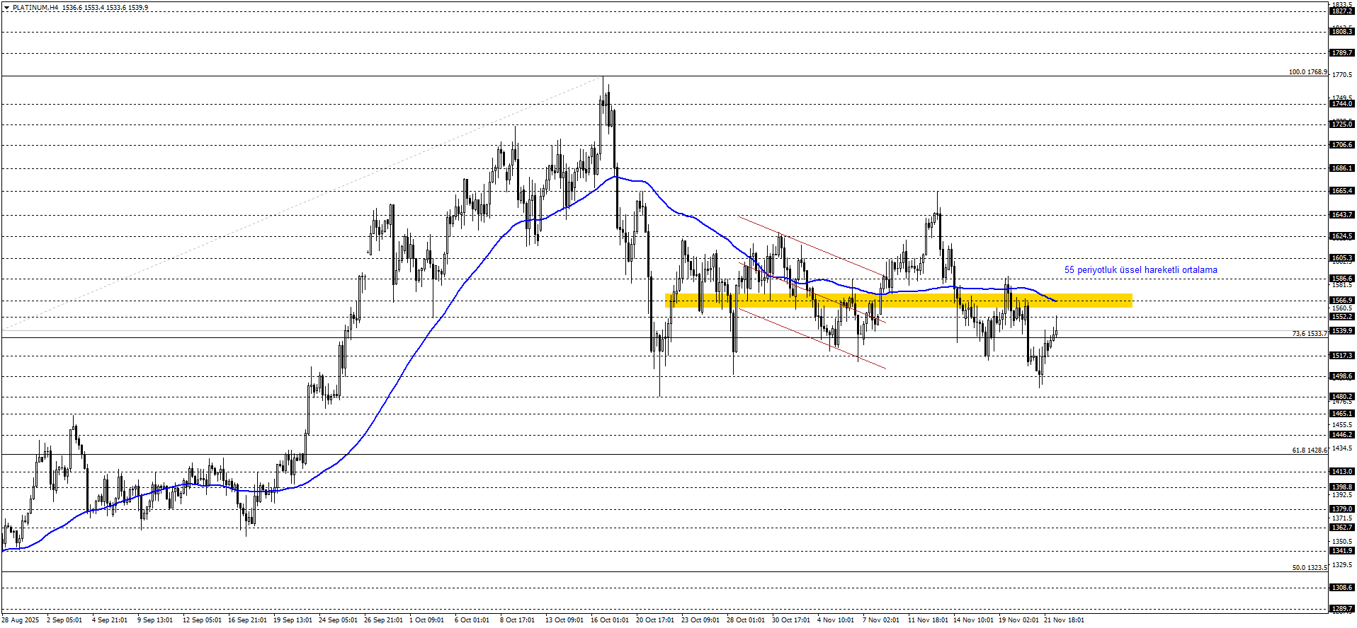
Task: Click the 16 Oct 01:01 time label
Action: [609, 620]
